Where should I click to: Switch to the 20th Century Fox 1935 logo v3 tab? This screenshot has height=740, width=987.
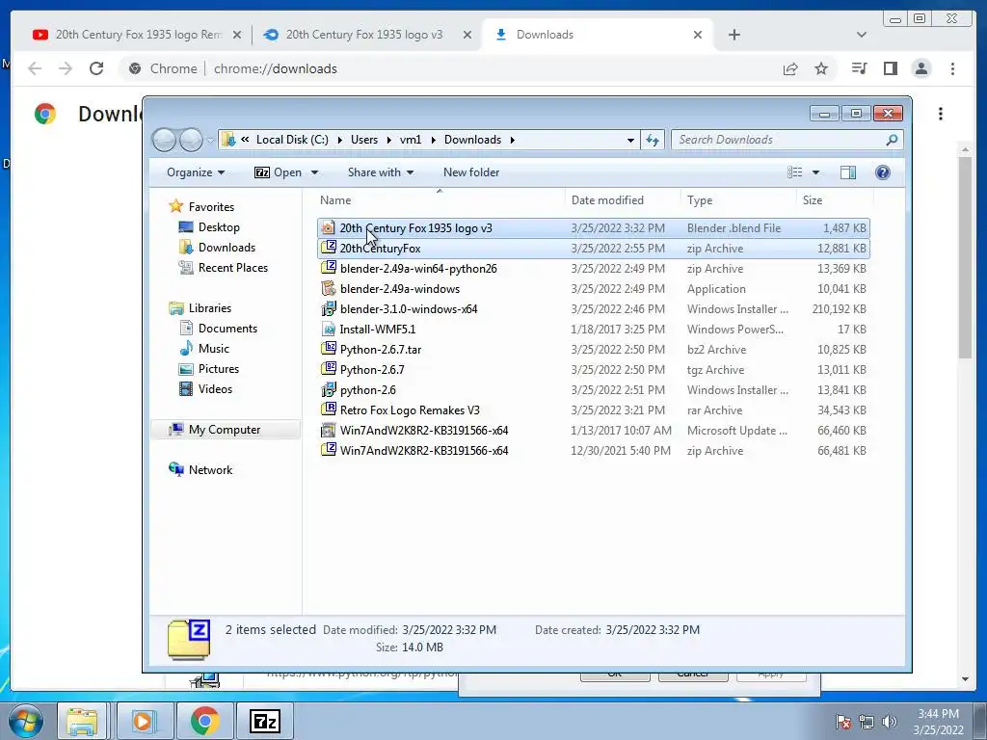pyautogui.click(x=367, y=35)
